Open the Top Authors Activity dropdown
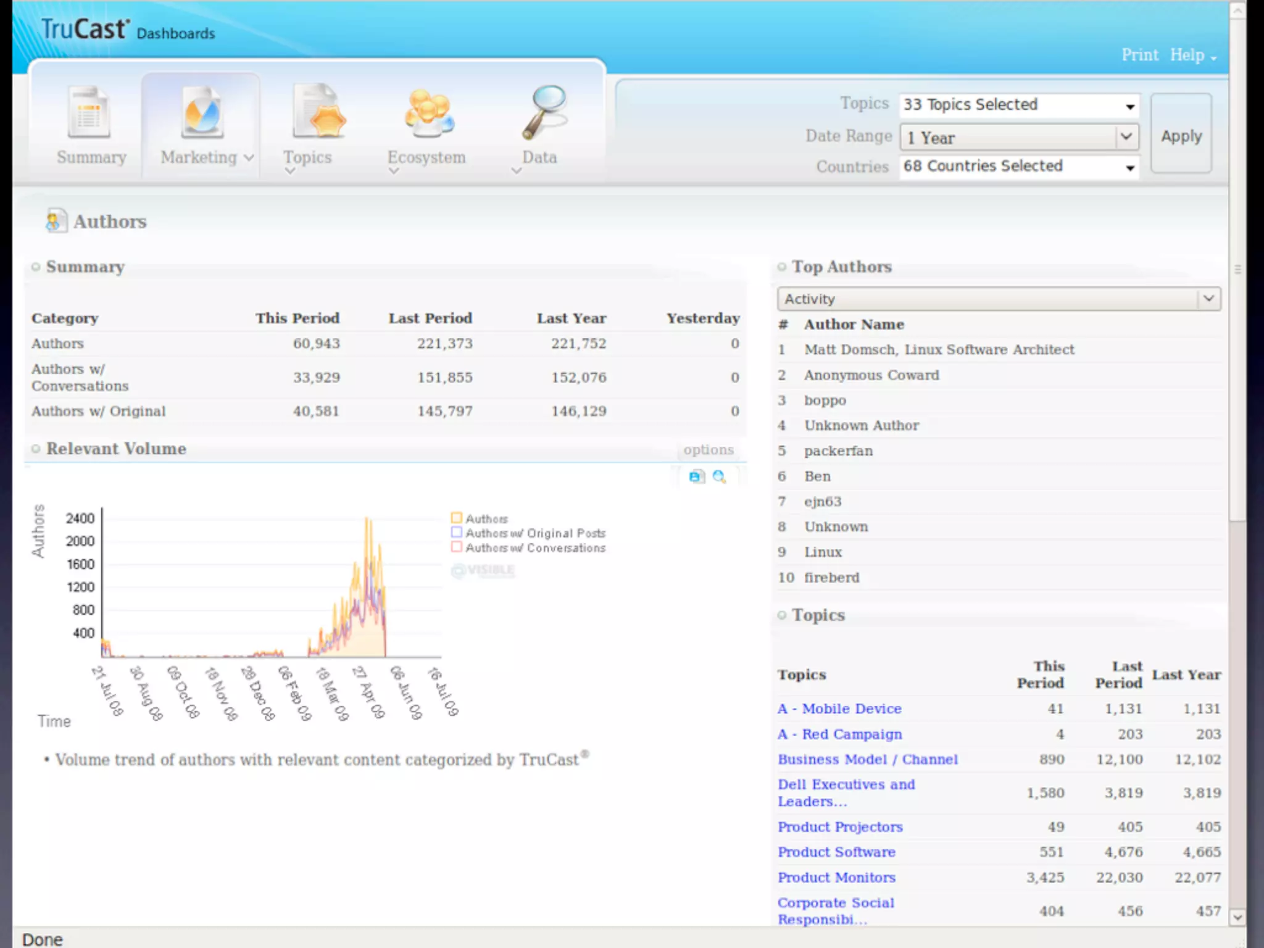Viewport: 1264px width, 948px height. coord(1208,299)
